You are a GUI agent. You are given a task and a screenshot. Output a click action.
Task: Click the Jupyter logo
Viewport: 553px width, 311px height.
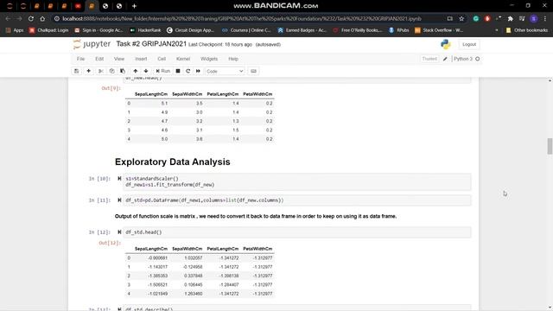pyautogui.click(x=92, y=44)
